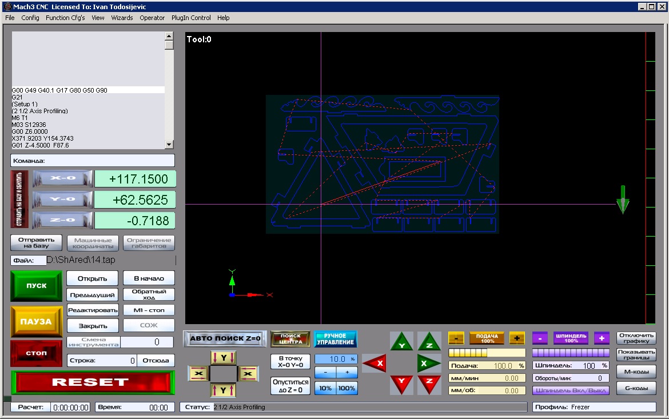Screen dimensions: 669x419
Task: Decrease spindle speed with purple minus button
Action: 540,338
